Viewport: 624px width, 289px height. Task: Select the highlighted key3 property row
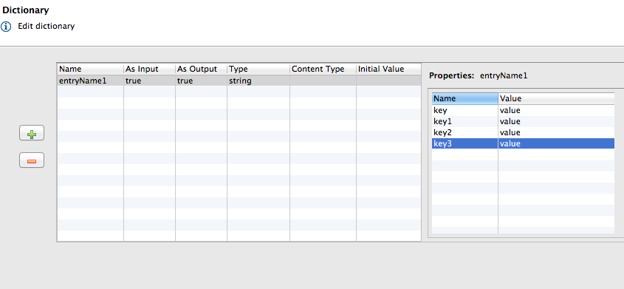point(523,143)
